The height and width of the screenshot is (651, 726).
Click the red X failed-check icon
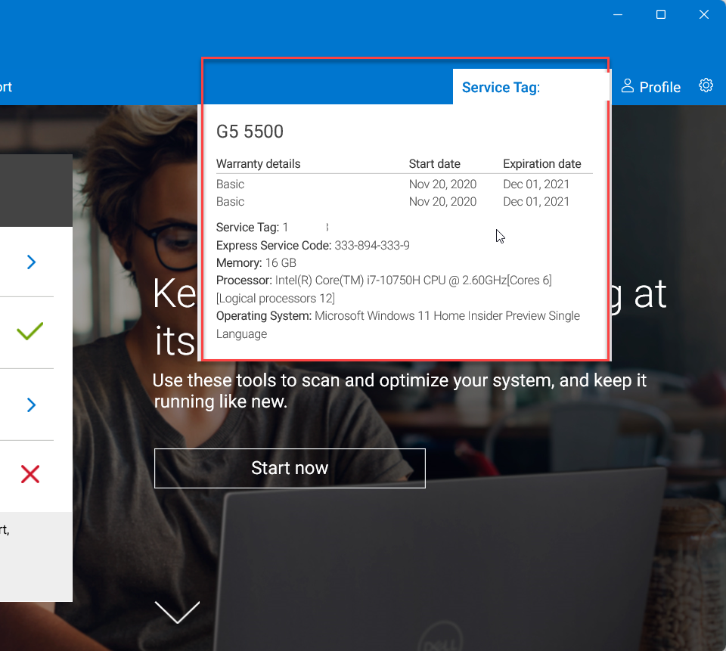(29, 473)
